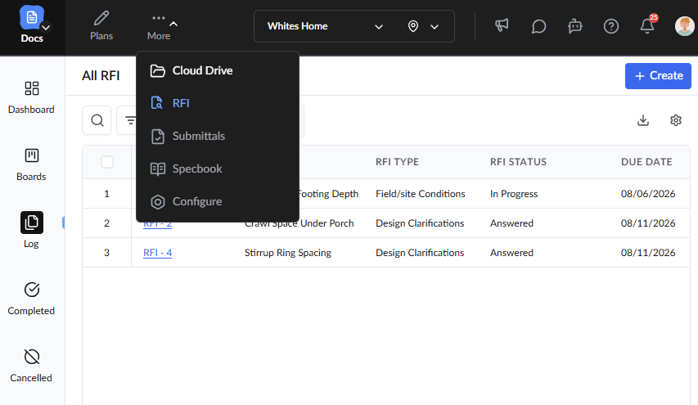Click the Answered status in row 2
Image resolution: width=698 pixels, height=405 pixels.
tap(511, 223)
